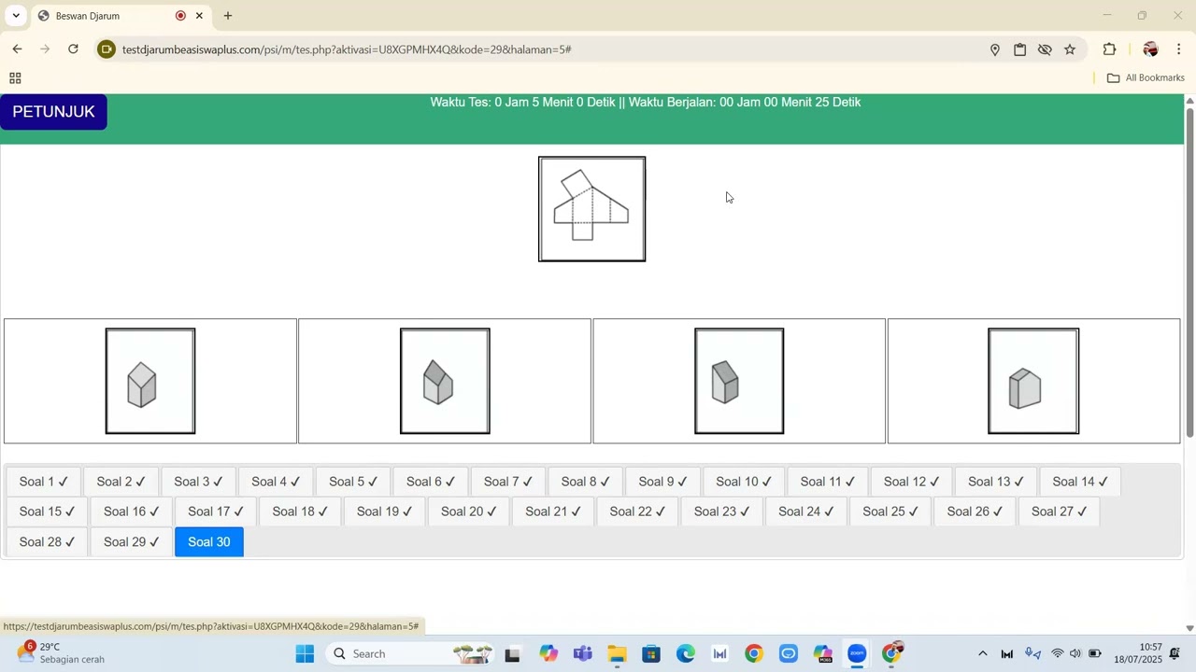Open the Chrome three-dot menu
The height and width of the screenshot is (672, 1196).
click(x=1179, y=49)
